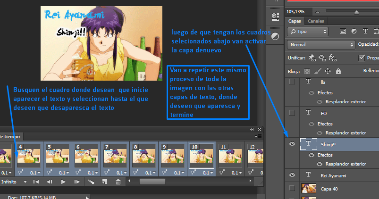This screenshot has height=199, width=379.
Task: Collapse the timeline panel with double arrows
Action: [x=252, y=130]
